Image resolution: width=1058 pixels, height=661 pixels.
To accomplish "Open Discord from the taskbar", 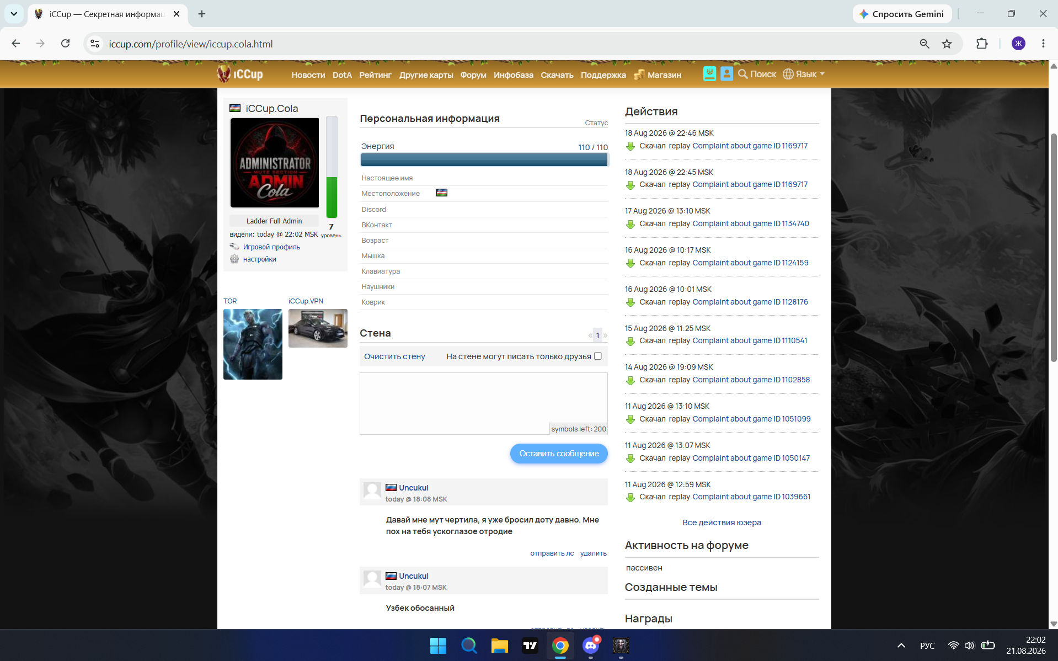I will [x=591, y=646].
